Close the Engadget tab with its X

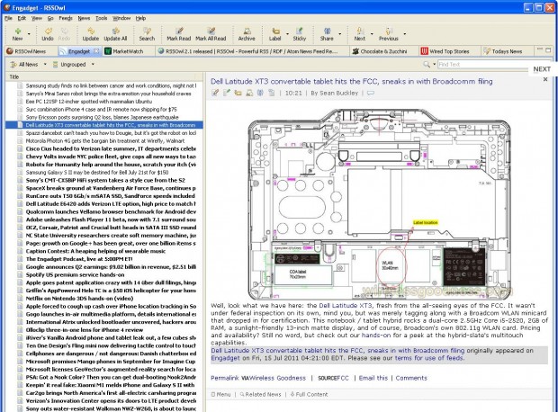tap(96, 51)
